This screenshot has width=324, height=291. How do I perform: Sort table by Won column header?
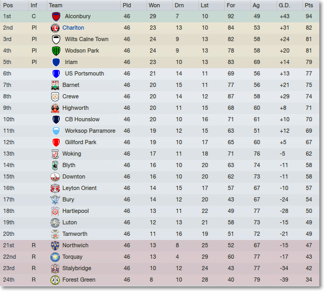point(154,5)
